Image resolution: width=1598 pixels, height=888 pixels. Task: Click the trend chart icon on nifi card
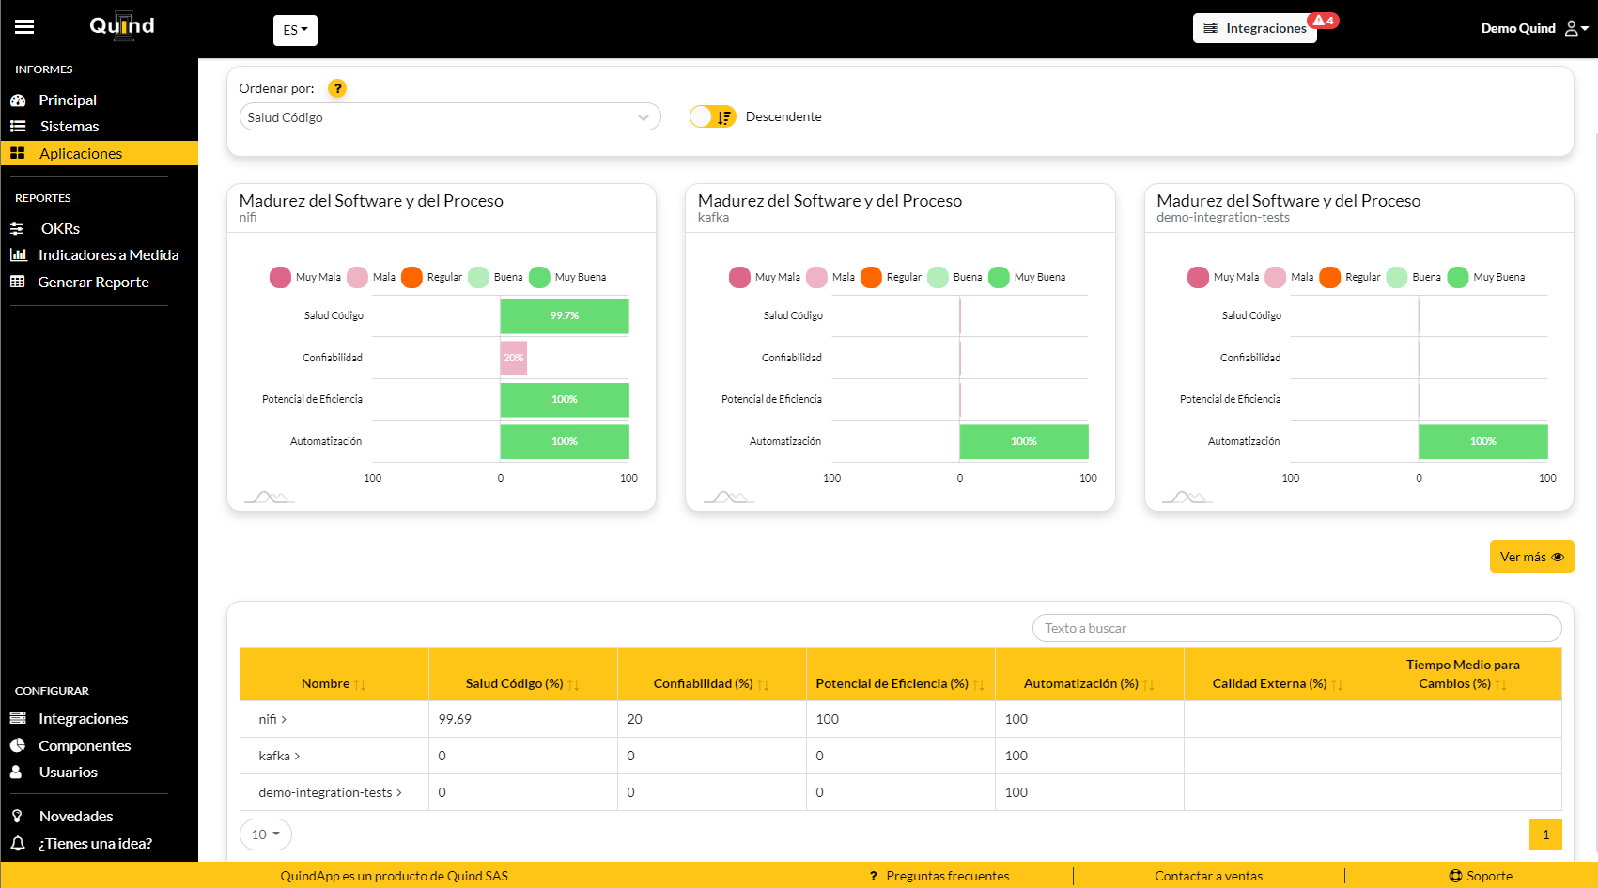click(x=269, y=497)
